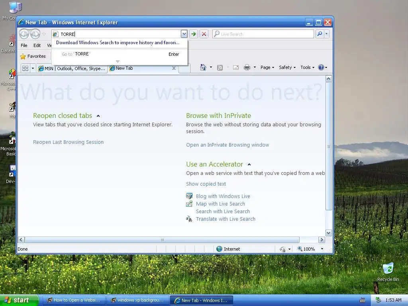Open recent pages dropdown beside Forward button
The image size is (408, 306).
tap(44, 34)
